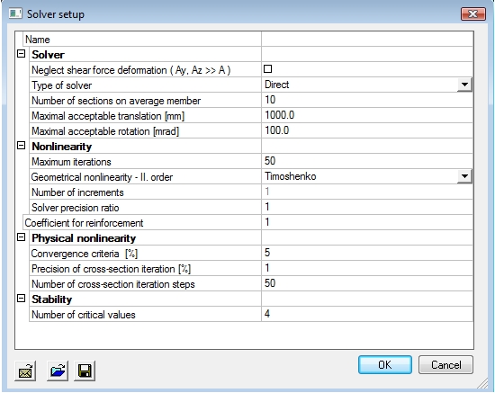Image resolution: width=495 pixels, height=393 pixels.
Task: Click the Cancel button
Action: tap(445, 365)
